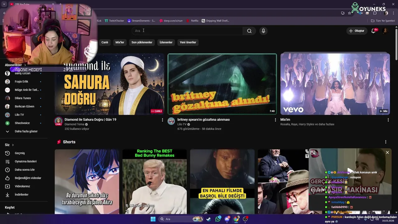Expand mini player to full page icon
The width and height of the screenshot is (398, 224).
[313, 152]
